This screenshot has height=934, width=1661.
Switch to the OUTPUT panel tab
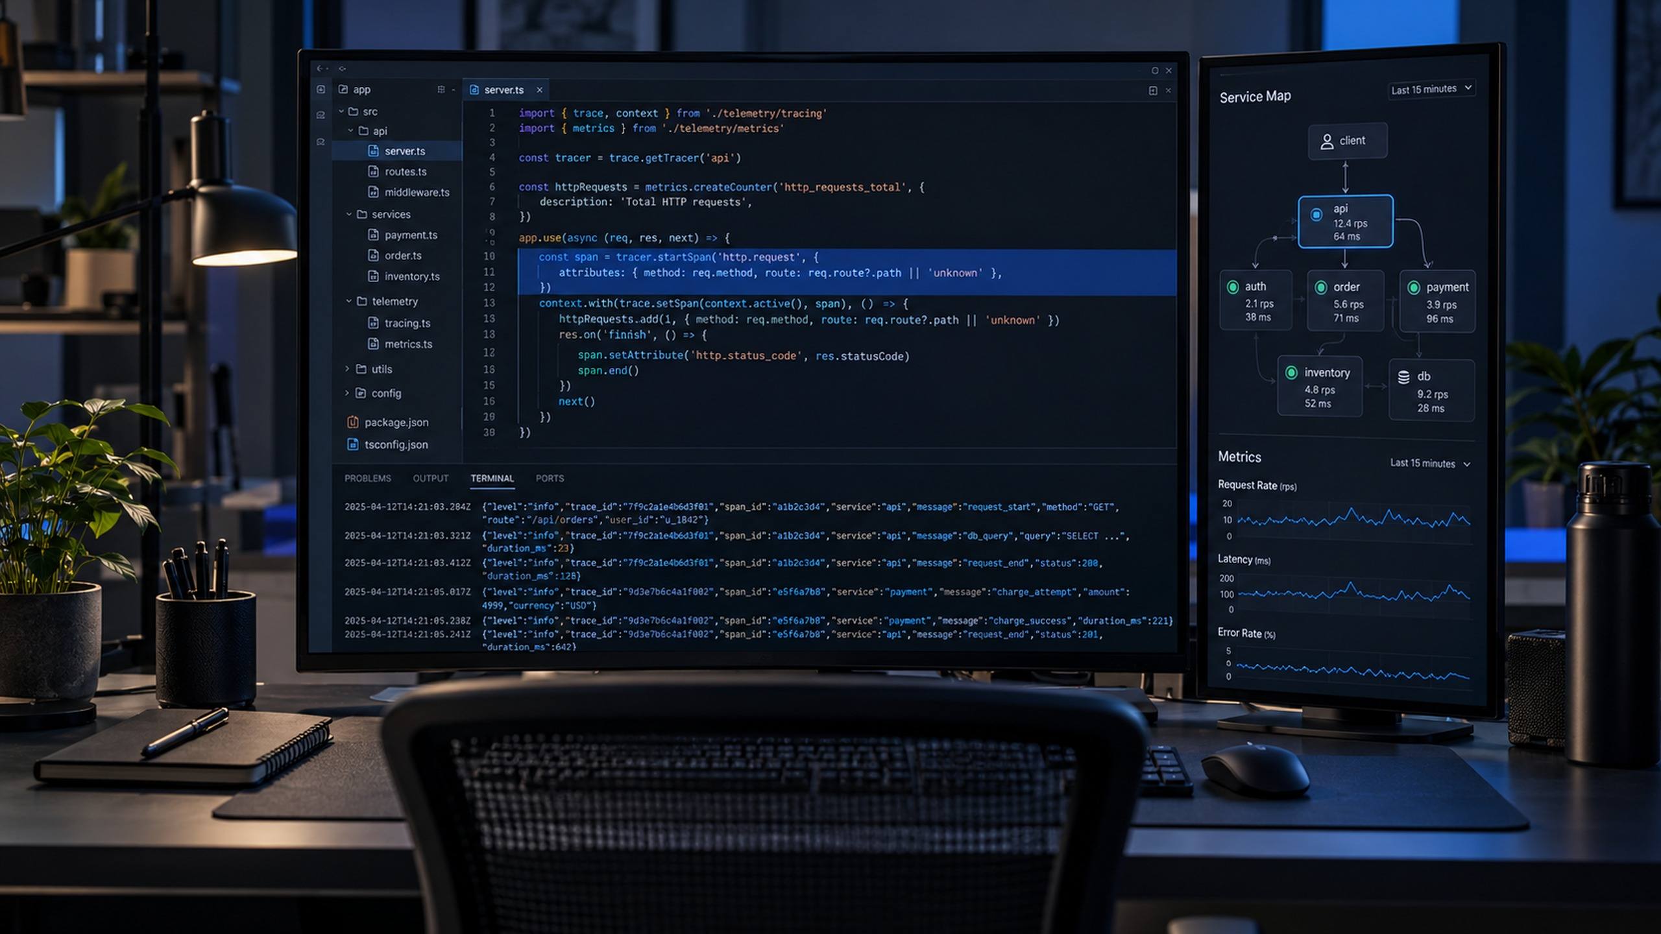tap(431, 479)
